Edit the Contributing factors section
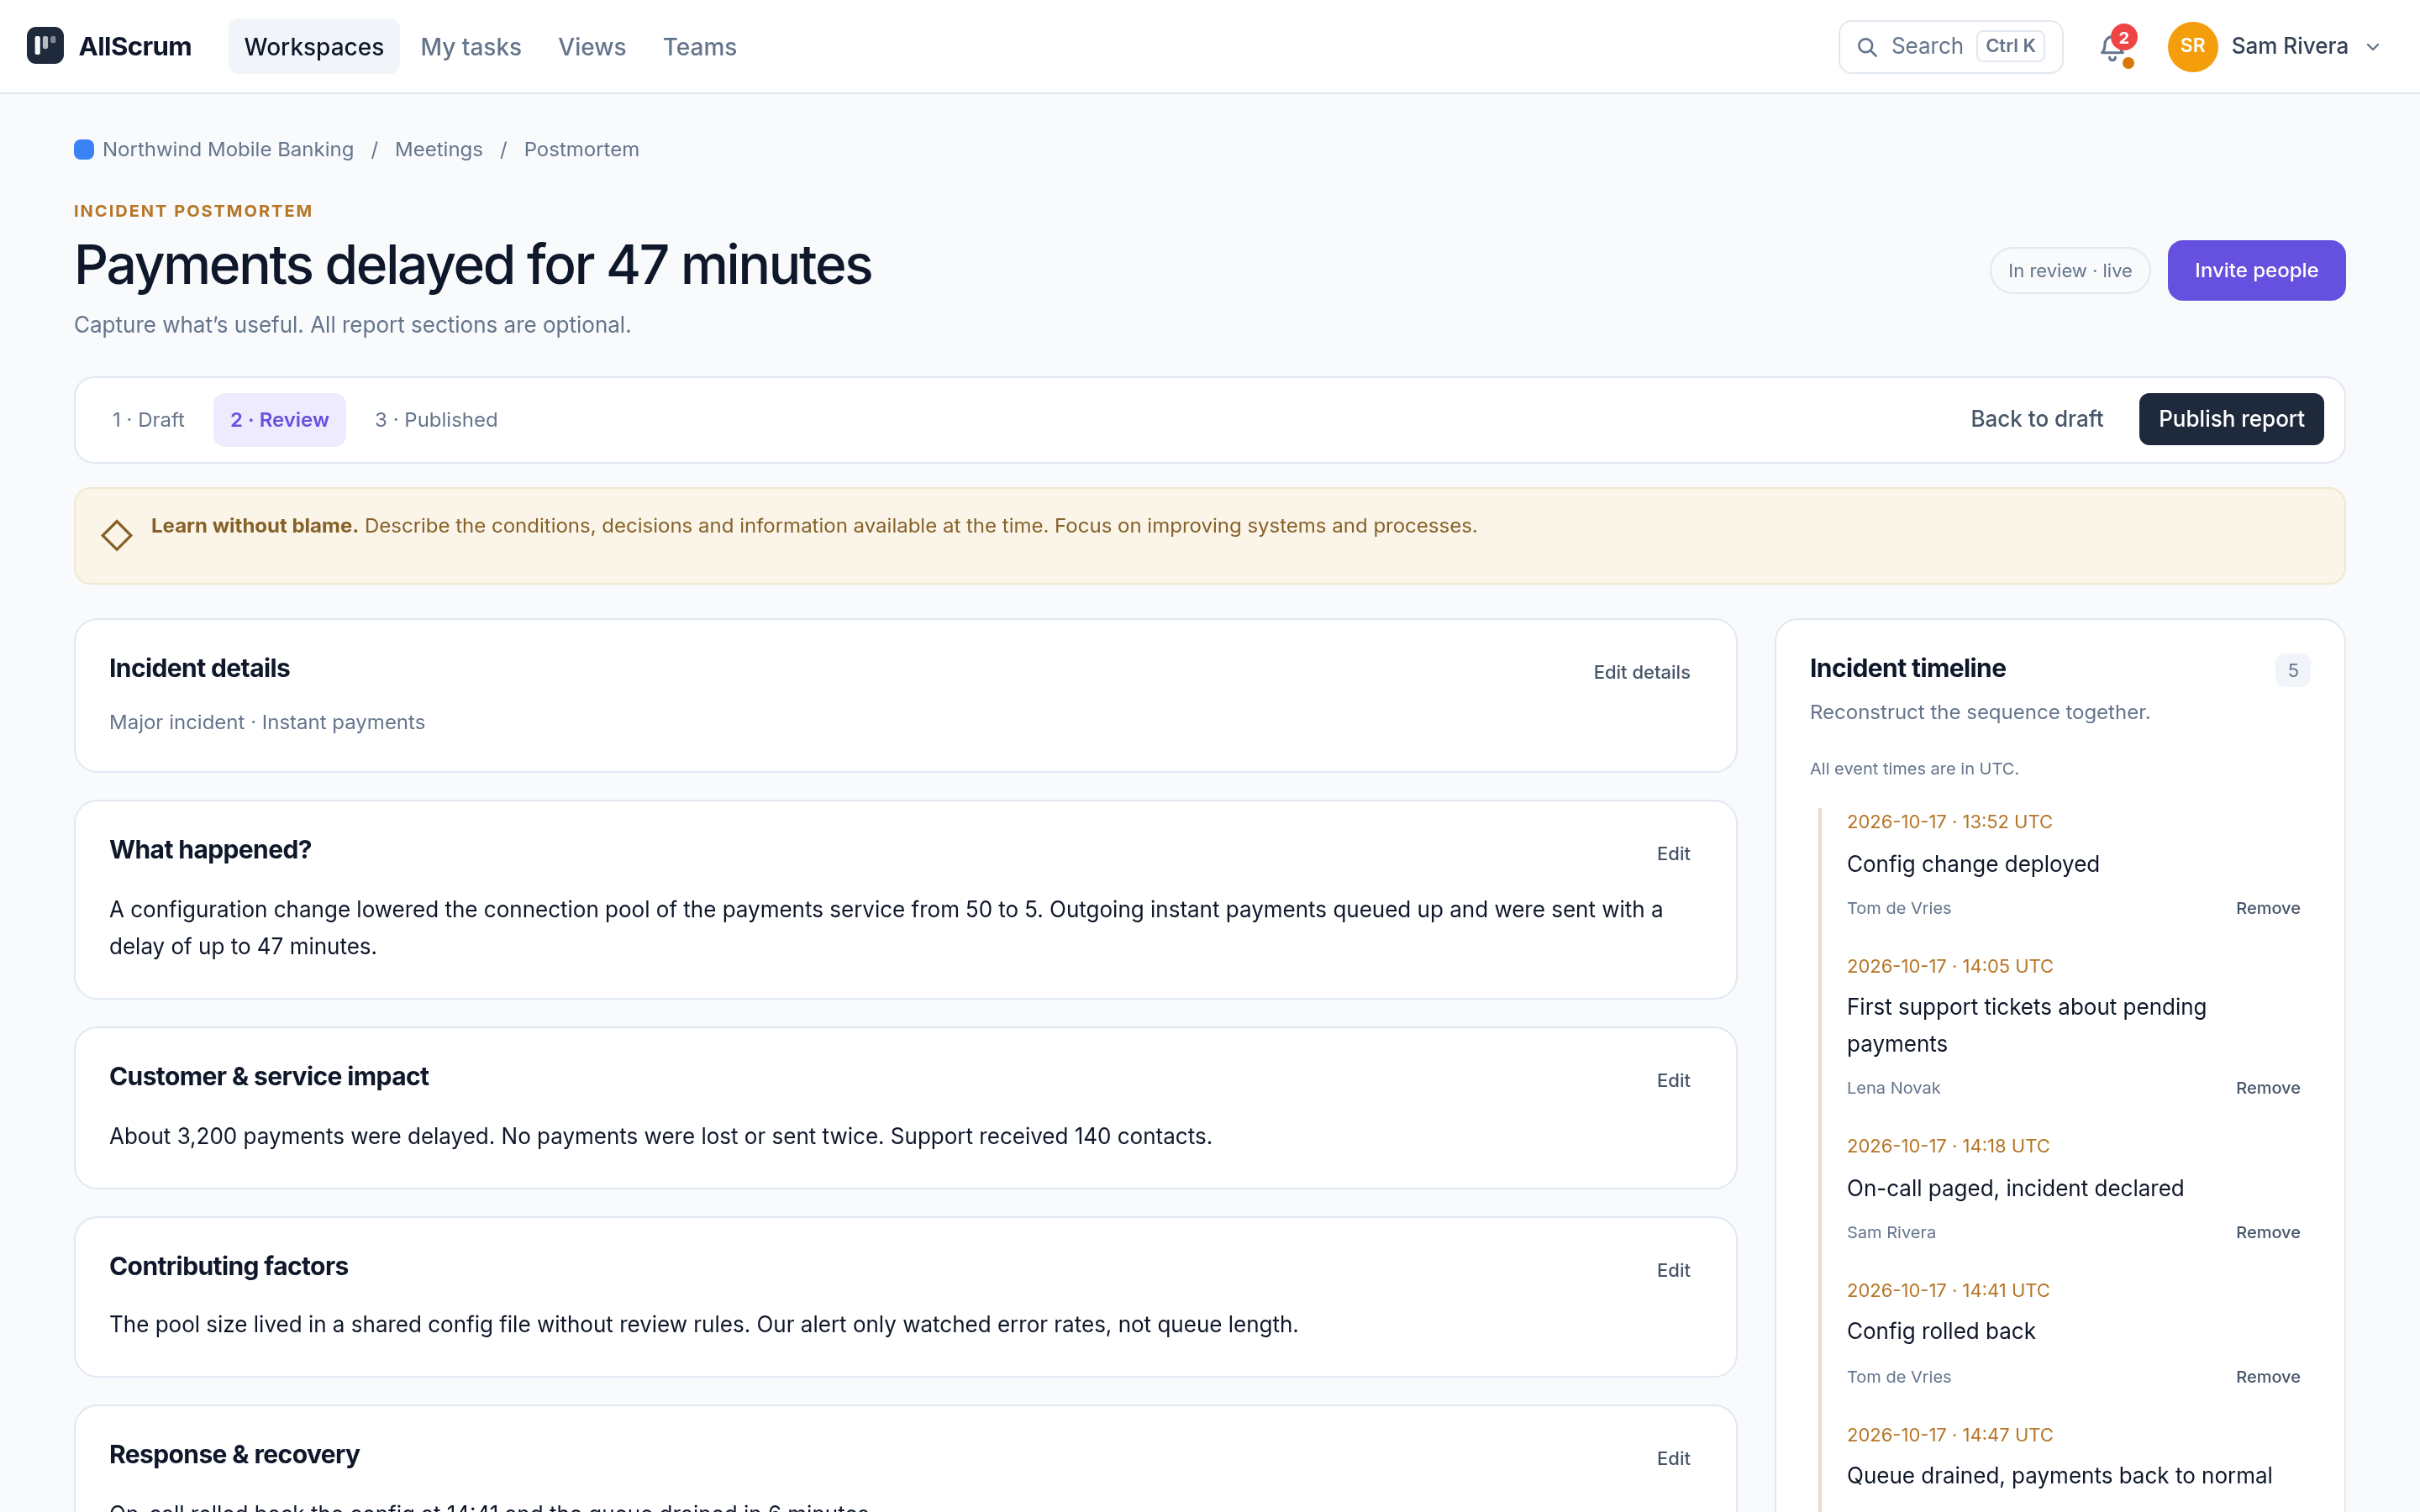2420x1512 pixels. [1673, 1271]
